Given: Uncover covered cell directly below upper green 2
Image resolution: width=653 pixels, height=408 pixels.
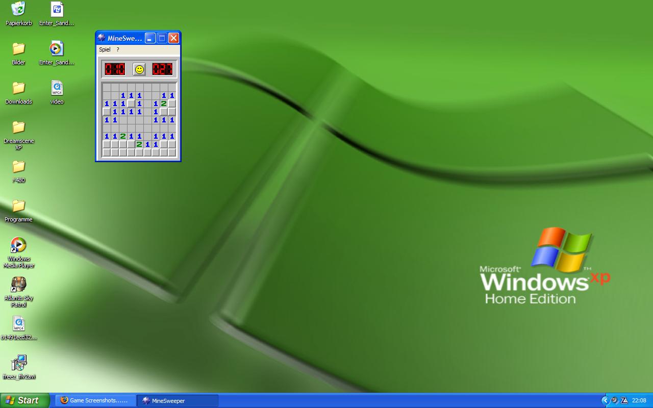Looking at the screenshot, I should [x=164, y=112].
